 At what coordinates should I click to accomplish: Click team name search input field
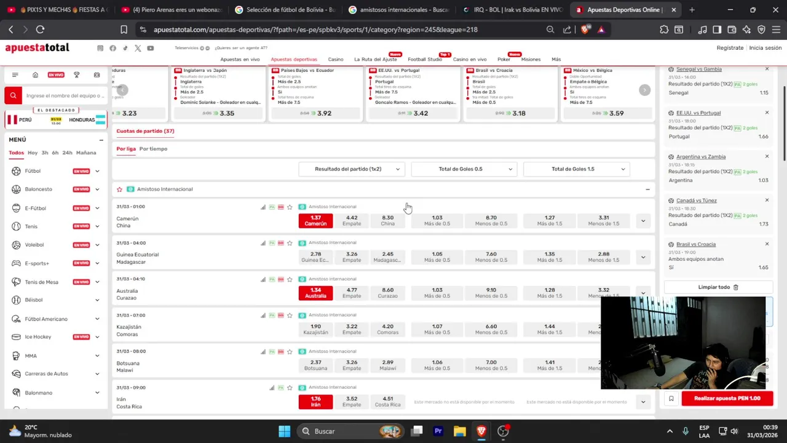pos(65,95)
